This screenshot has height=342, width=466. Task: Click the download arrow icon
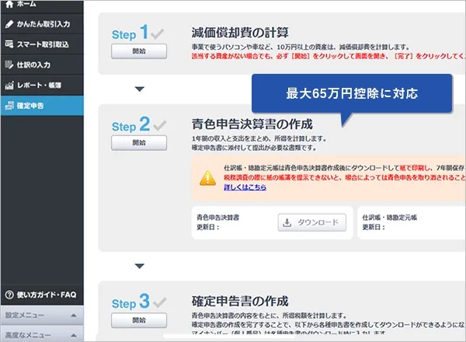click(x=287, y=222)
